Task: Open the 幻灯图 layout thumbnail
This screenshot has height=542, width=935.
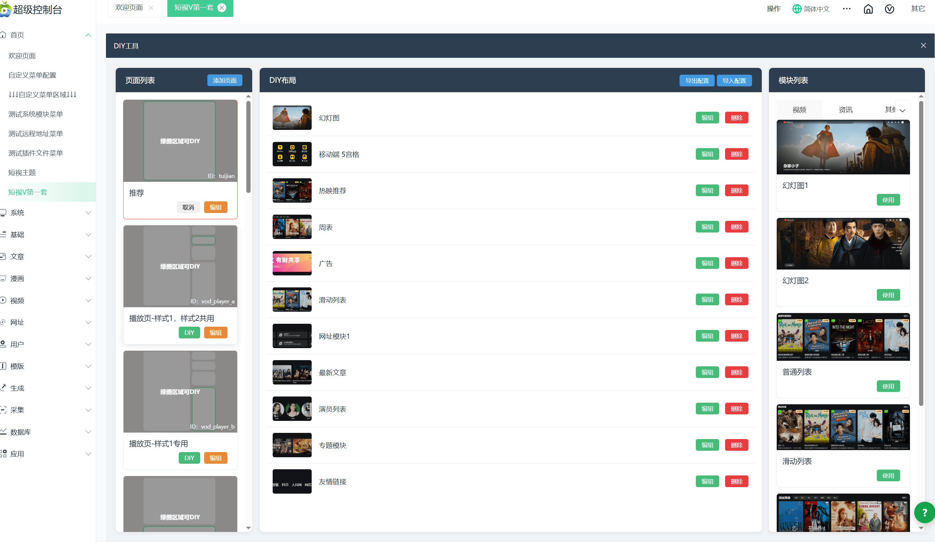Action: coord(292,118)
